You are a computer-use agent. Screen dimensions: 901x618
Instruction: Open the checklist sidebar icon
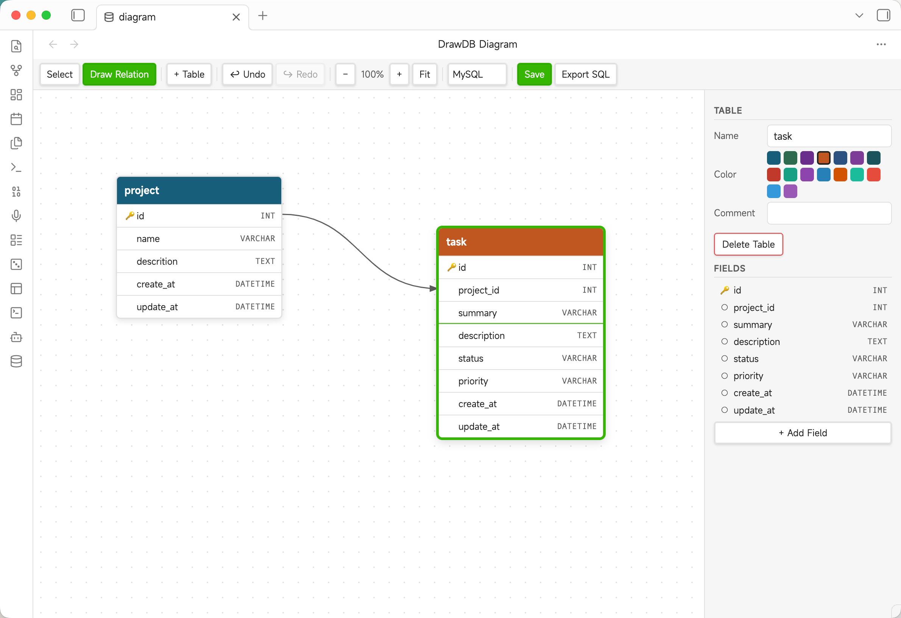point(16,240)
